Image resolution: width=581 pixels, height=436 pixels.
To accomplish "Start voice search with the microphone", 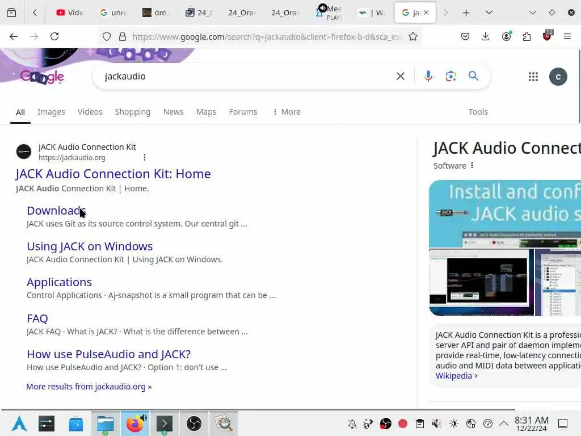I will tap(428, 77).
